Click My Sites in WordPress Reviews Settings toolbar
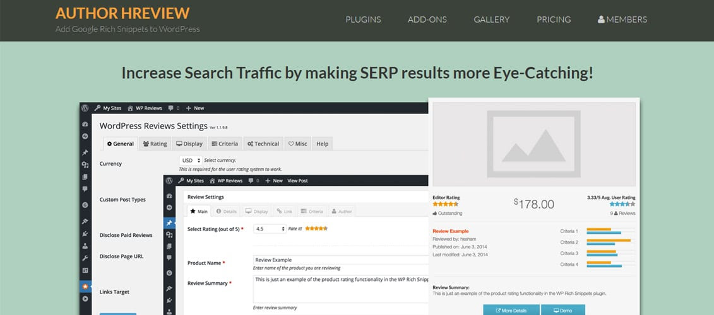The width and height of the screenshot is (714, 315). click(x=109, y=108)
